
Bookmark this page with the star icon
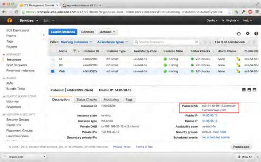230,12
